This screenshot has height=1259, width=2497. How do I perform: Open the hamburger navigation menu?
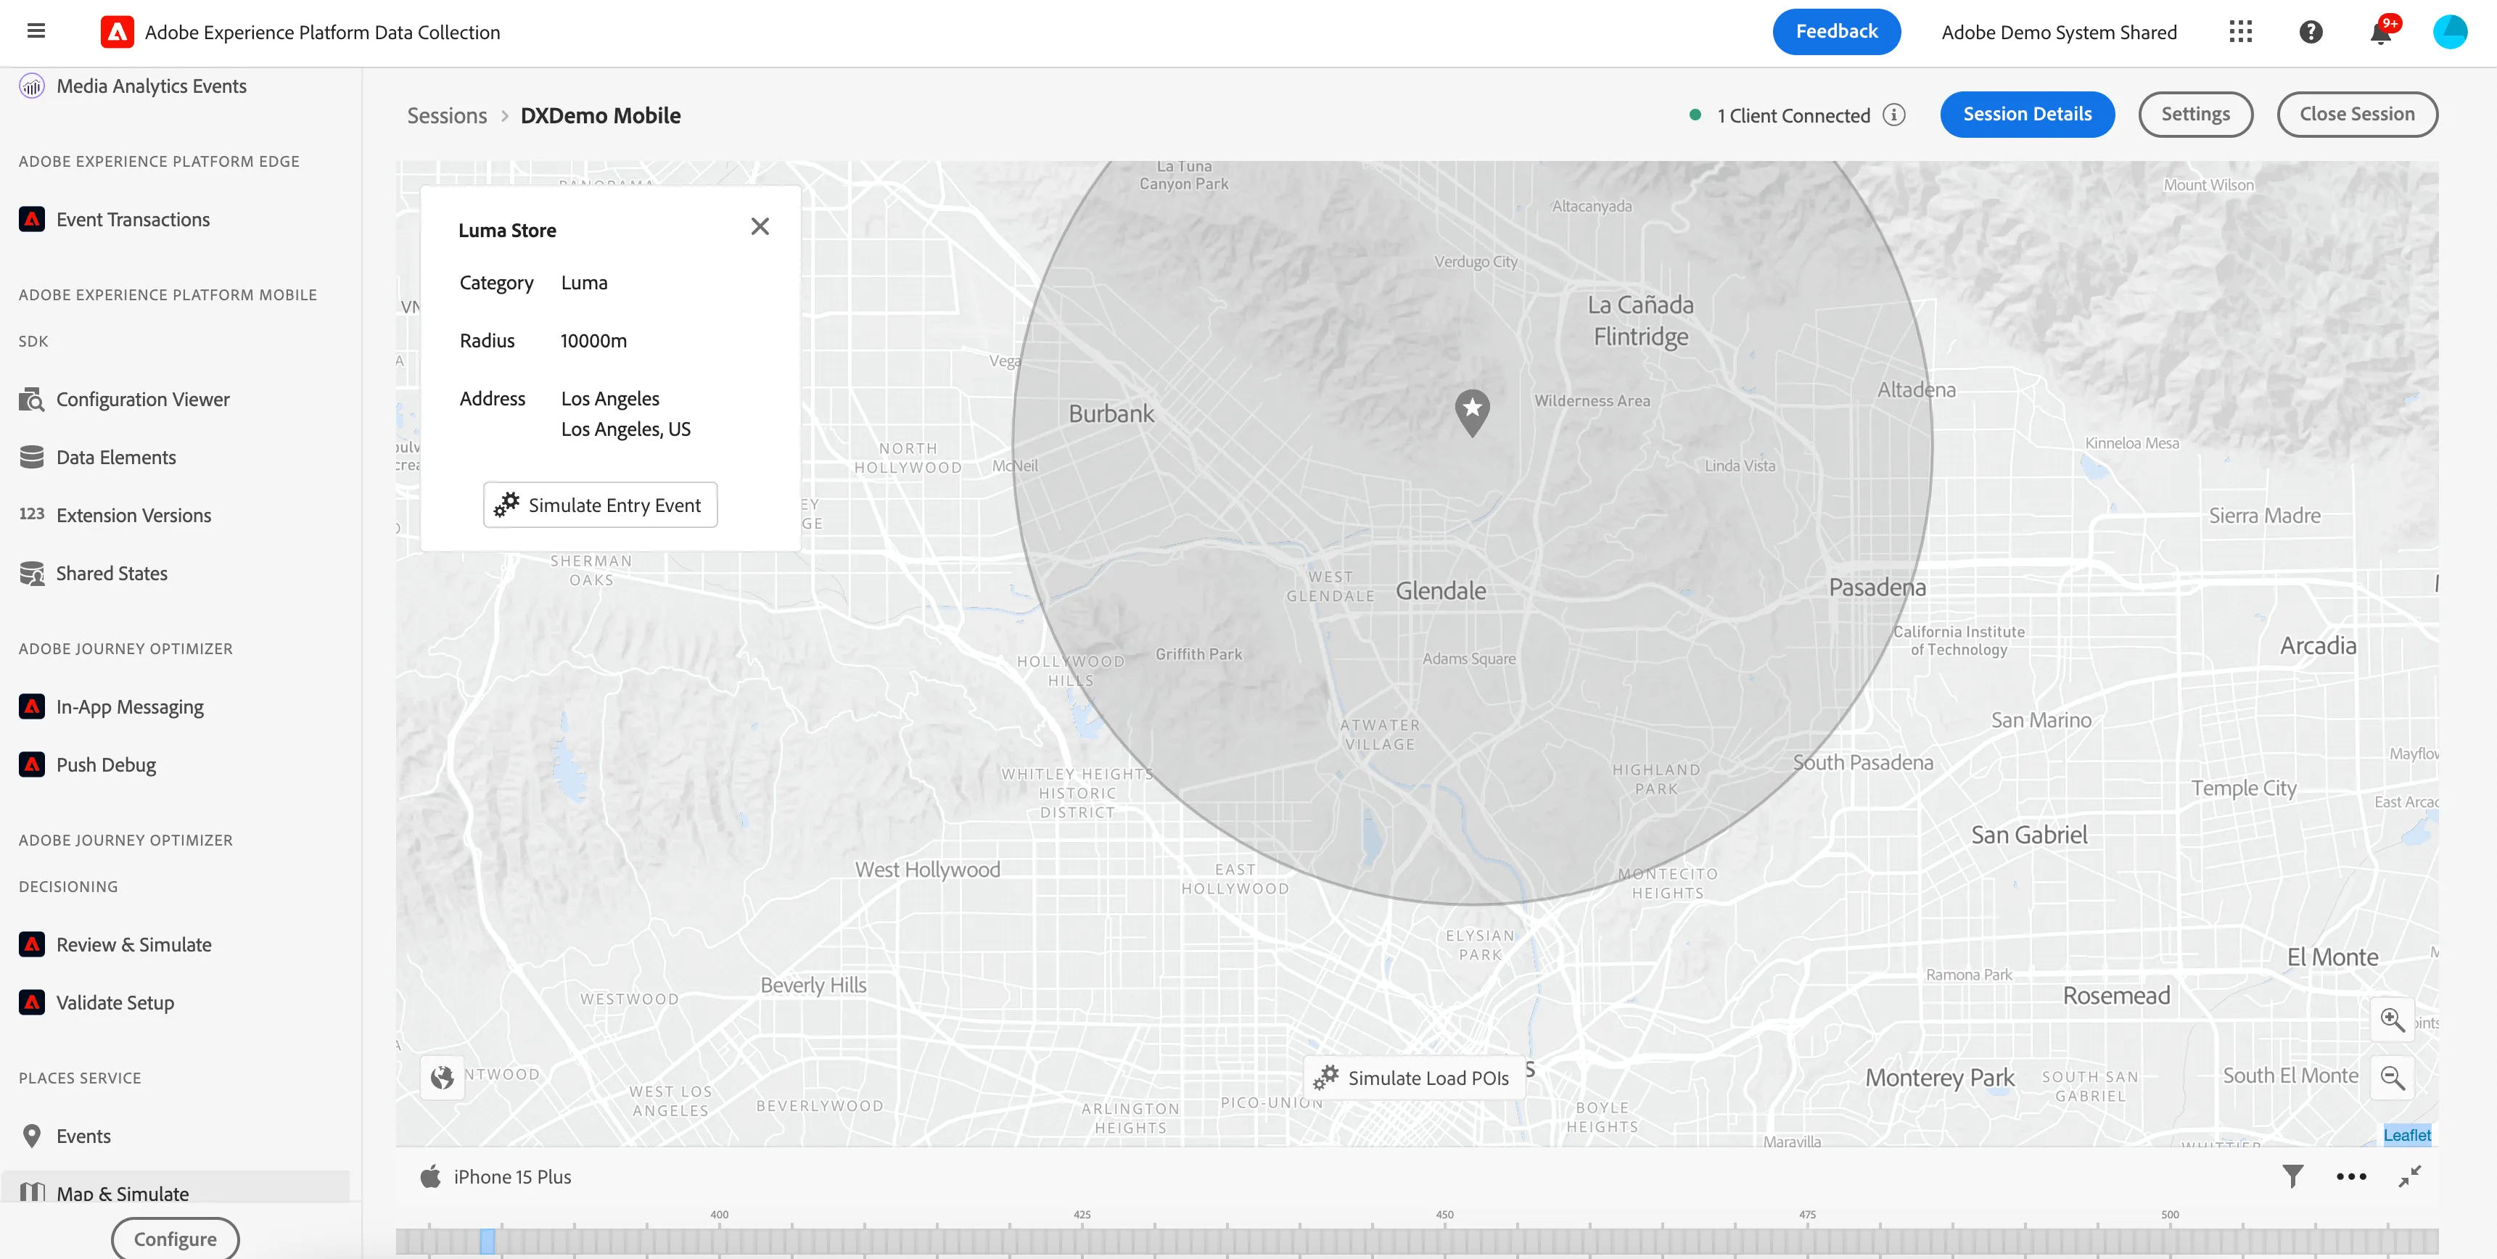36,31
